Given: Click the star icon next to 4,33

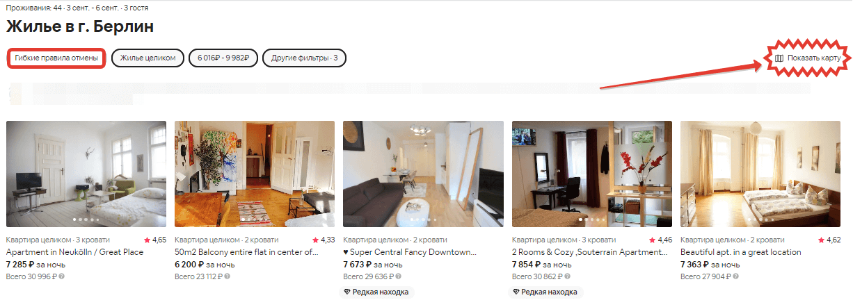Looking at the screenshot, I should (314, 240).
